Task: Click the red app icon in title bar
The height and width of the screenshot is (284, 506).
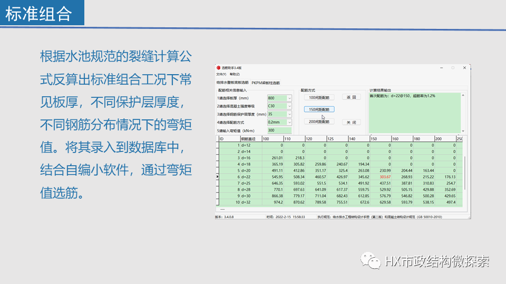Action: (218, 68)
